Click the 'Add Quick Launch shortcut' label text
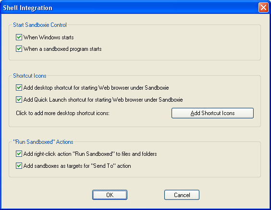 (103, 100)
